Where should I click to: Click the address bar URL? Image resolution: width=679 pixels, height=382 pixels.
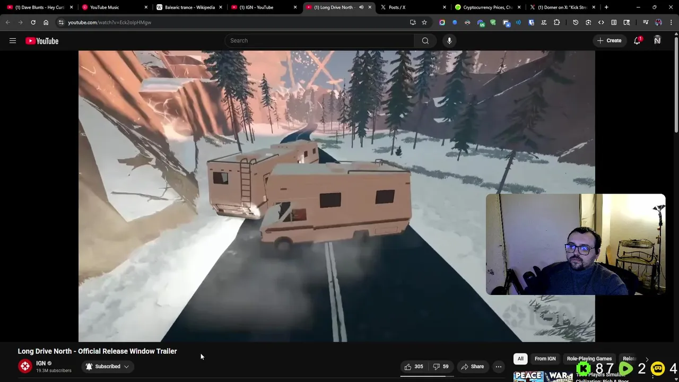[x=109, y=22]
